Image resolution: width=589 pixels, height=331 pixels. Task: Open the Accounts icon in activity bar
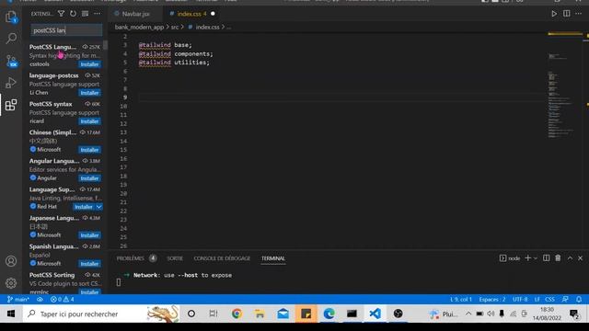tap(11, 261)
